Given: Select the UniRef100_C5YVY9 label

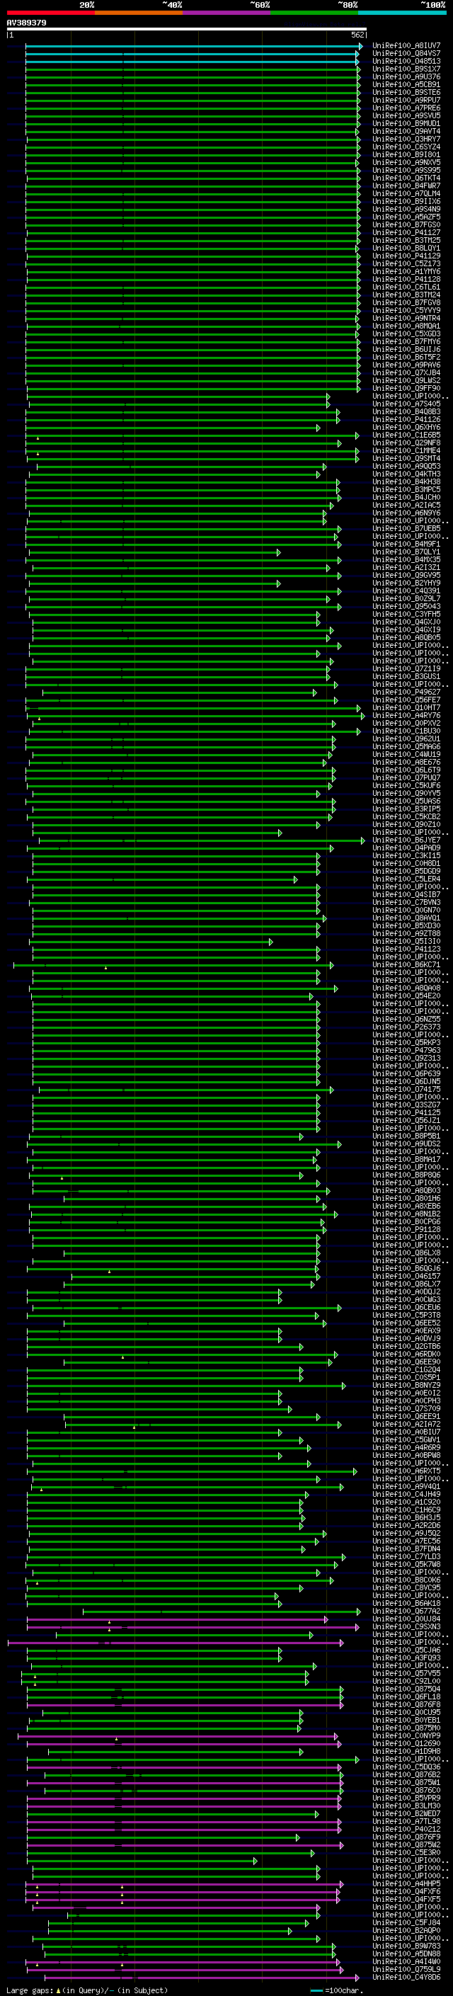Looking at the screenshot, I should click(x=406, y=311).
